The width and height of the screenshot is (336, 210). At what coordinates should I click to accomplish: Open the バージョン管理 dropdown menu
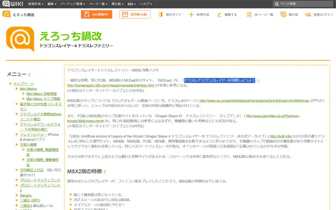tap(72, 4)
